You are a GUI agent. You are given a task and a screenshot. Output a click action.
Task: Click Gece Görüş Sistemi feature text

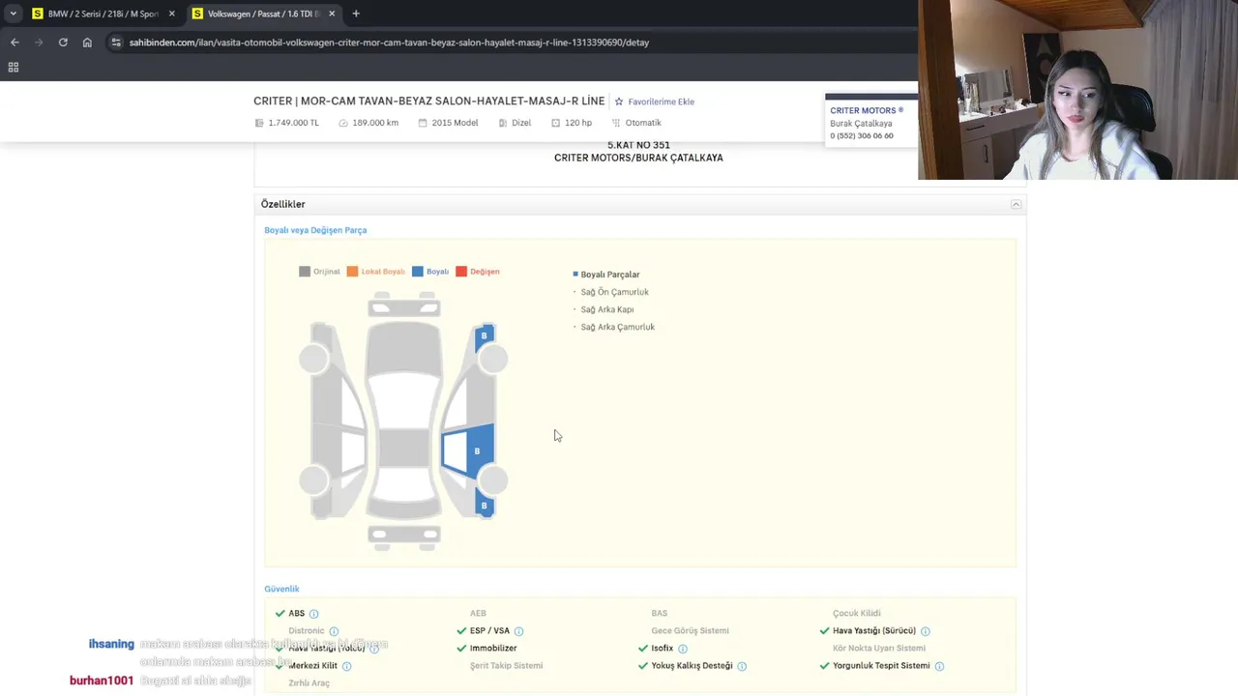[x=690, y=631]
